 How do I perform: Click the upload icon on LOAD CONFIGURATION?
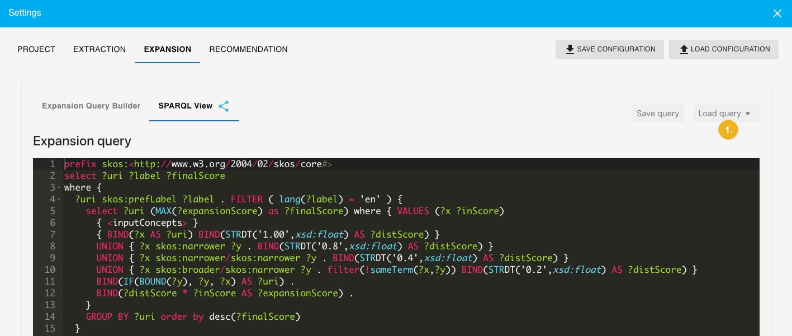coord(684,49)
